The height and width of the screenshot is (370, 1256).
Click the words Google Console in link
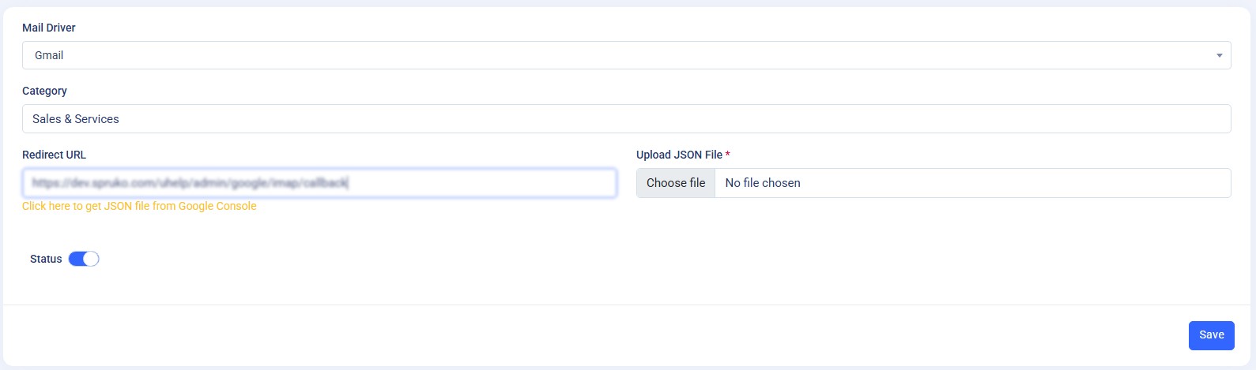pyautogui.click(x=217, y=206)
